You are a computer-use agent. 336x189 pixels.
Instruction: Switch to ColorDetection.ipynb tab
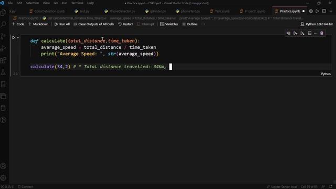[47, 11]
